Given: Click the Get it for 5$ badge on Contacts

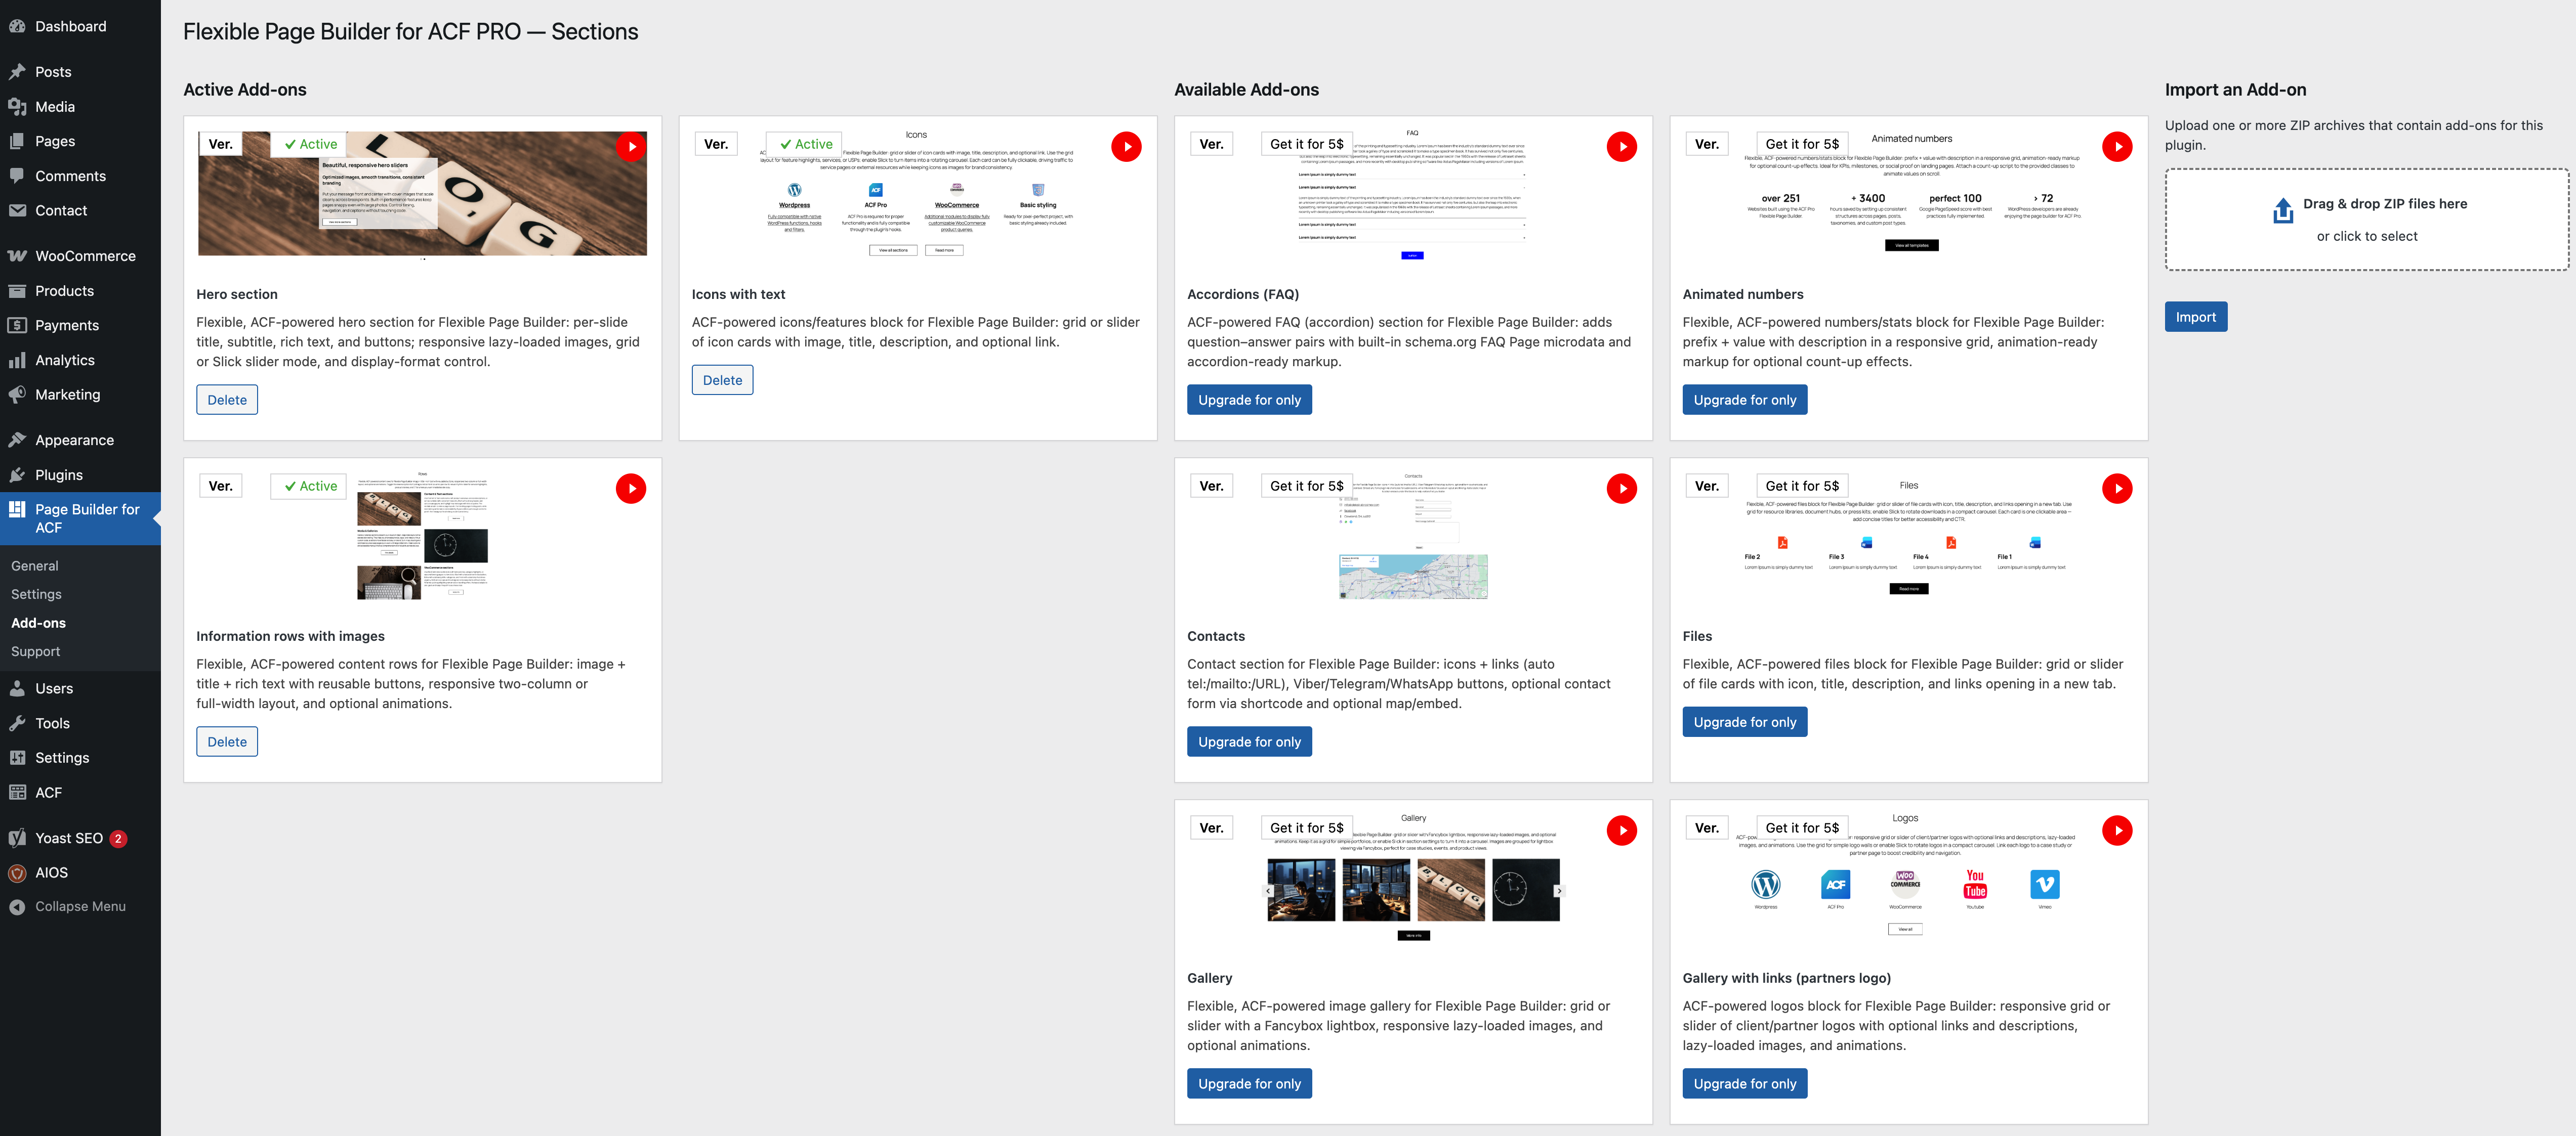Looking at the screenshot, I should coord(1306,486).
